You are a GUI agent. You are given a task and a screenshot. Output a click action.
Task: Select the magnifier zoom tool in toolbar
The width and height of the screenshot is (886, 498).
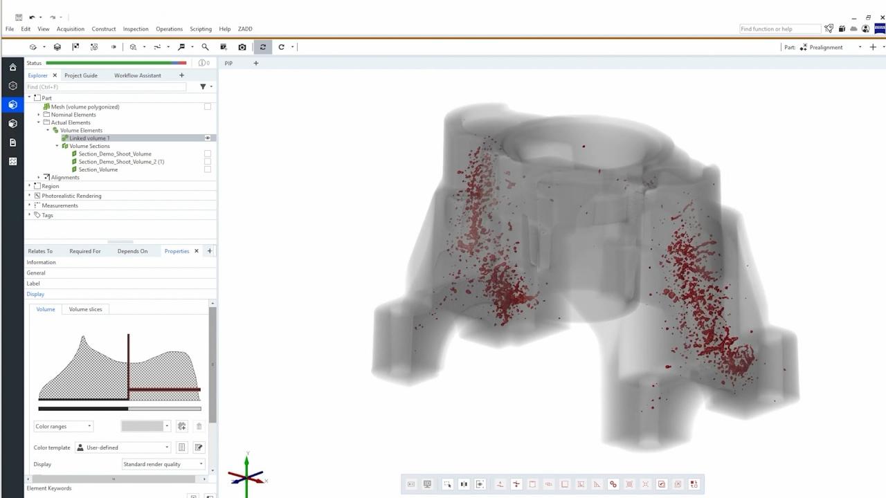pos(206,47)
